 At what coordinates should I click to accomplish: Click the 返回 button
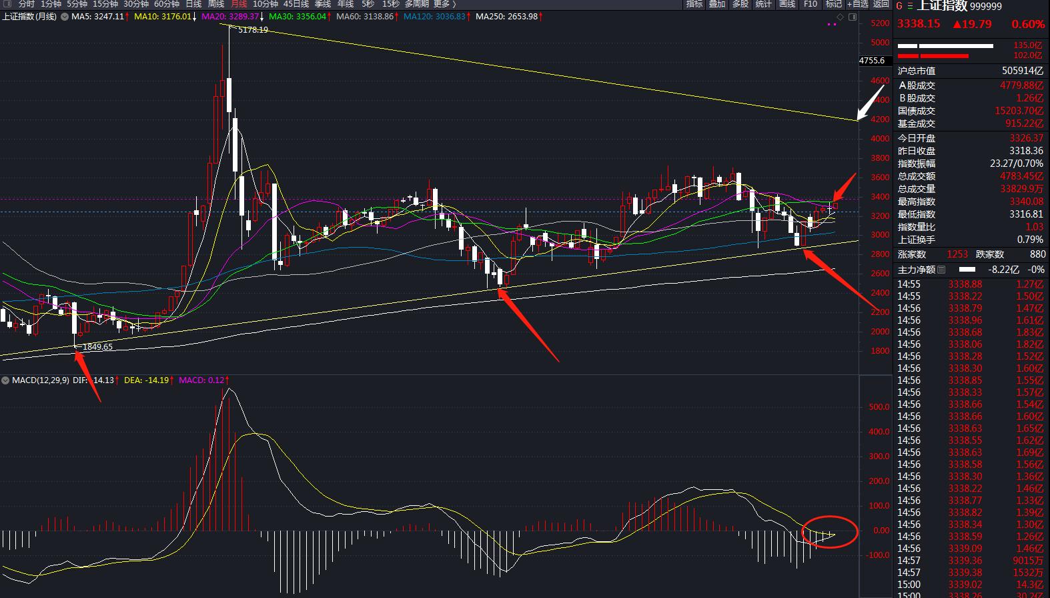[x=881, y=4]
